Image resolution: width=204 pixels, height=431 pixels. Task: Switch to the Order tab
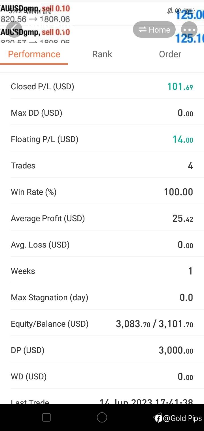[x=170, y=54]
